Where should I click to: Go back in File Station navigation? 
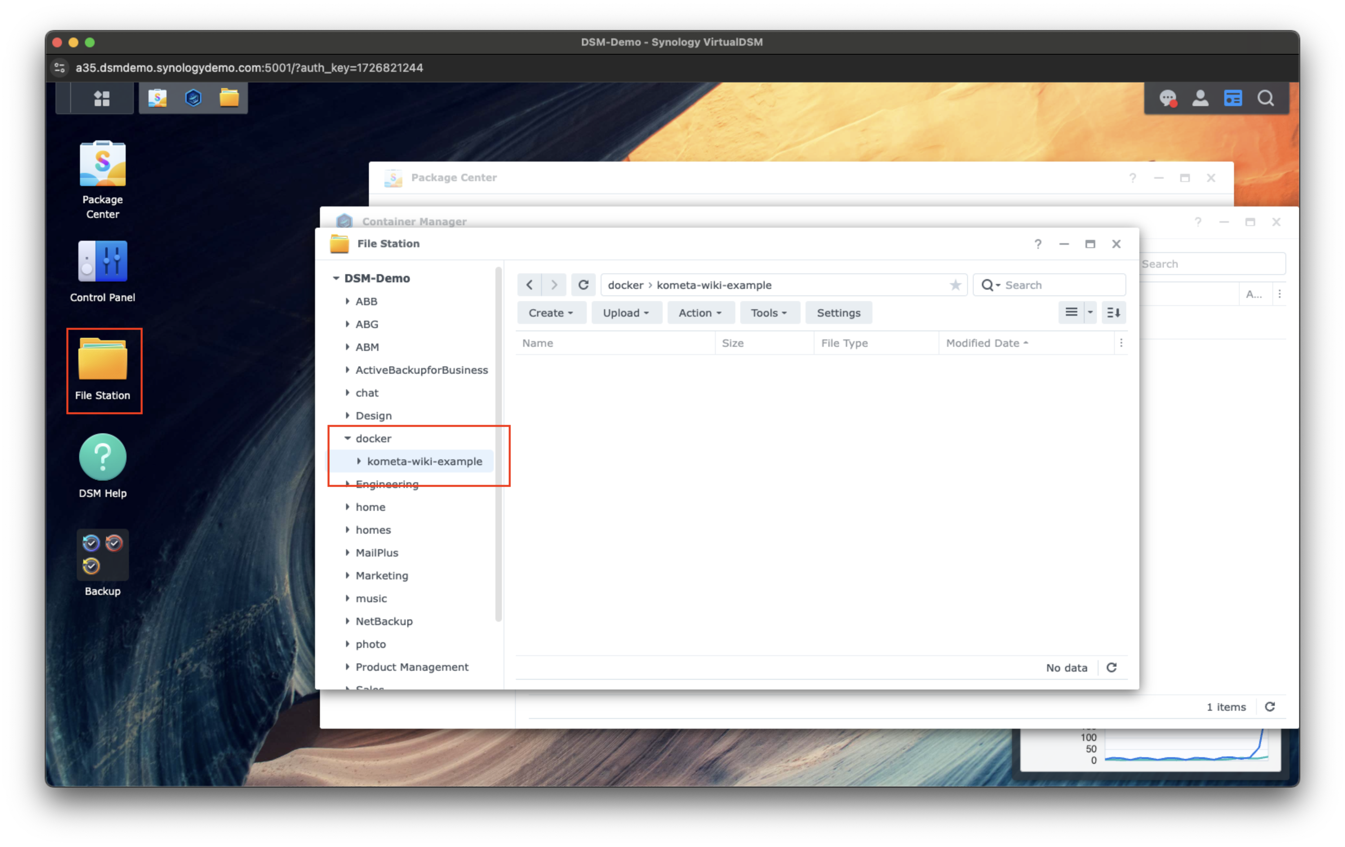point(530,285)
